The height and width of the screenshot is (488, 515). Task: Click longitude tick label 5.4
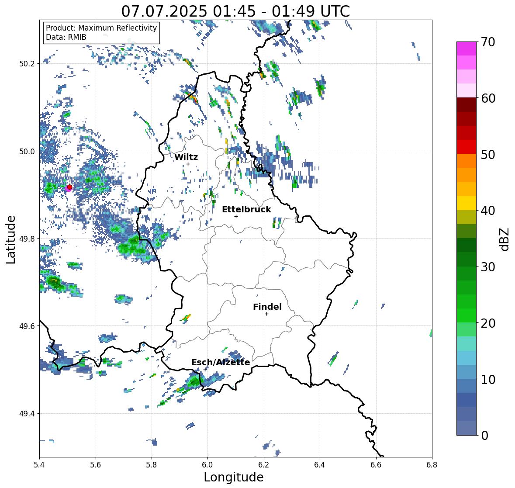click(x=39, y=465)
